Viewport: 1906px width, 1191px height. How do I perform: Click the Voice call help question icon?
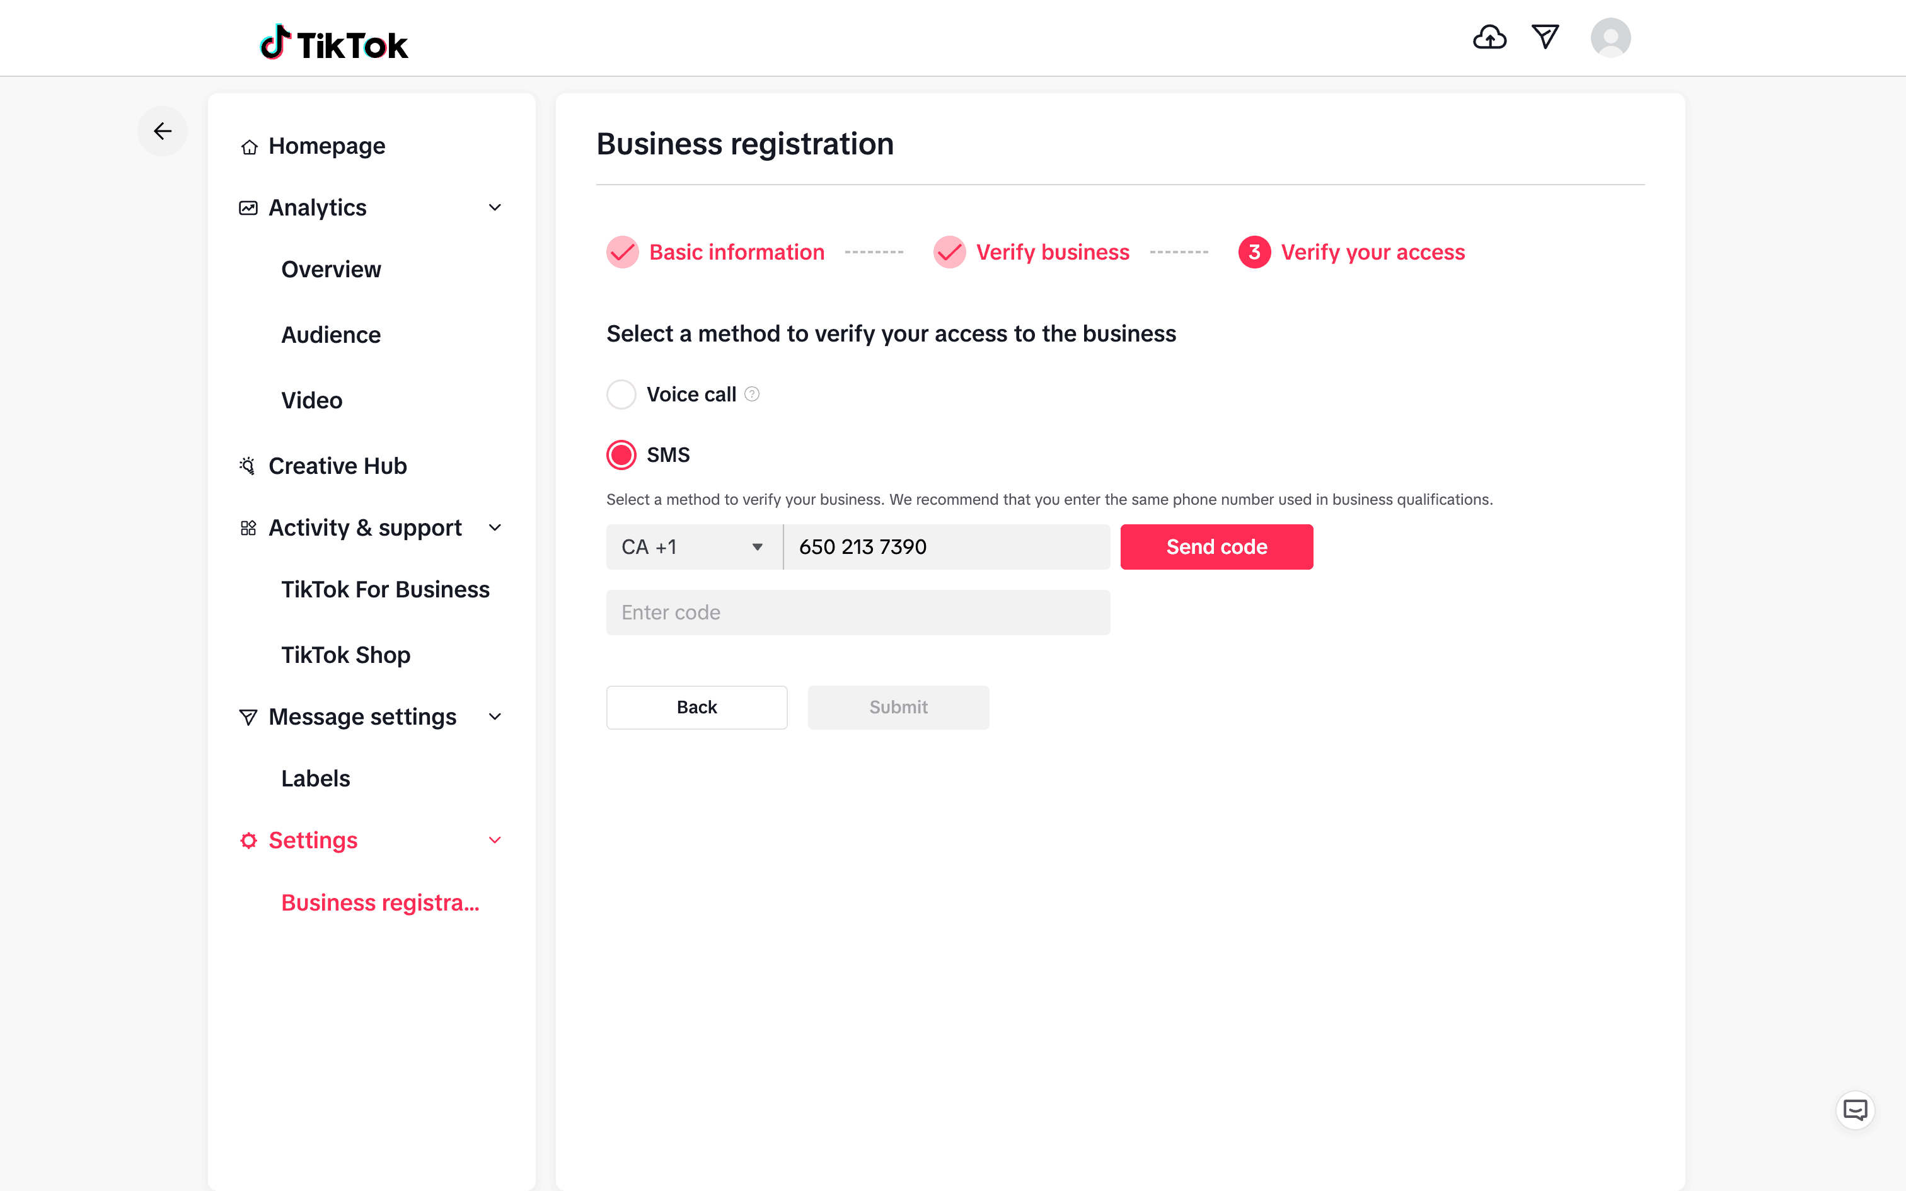coord(752,394)
